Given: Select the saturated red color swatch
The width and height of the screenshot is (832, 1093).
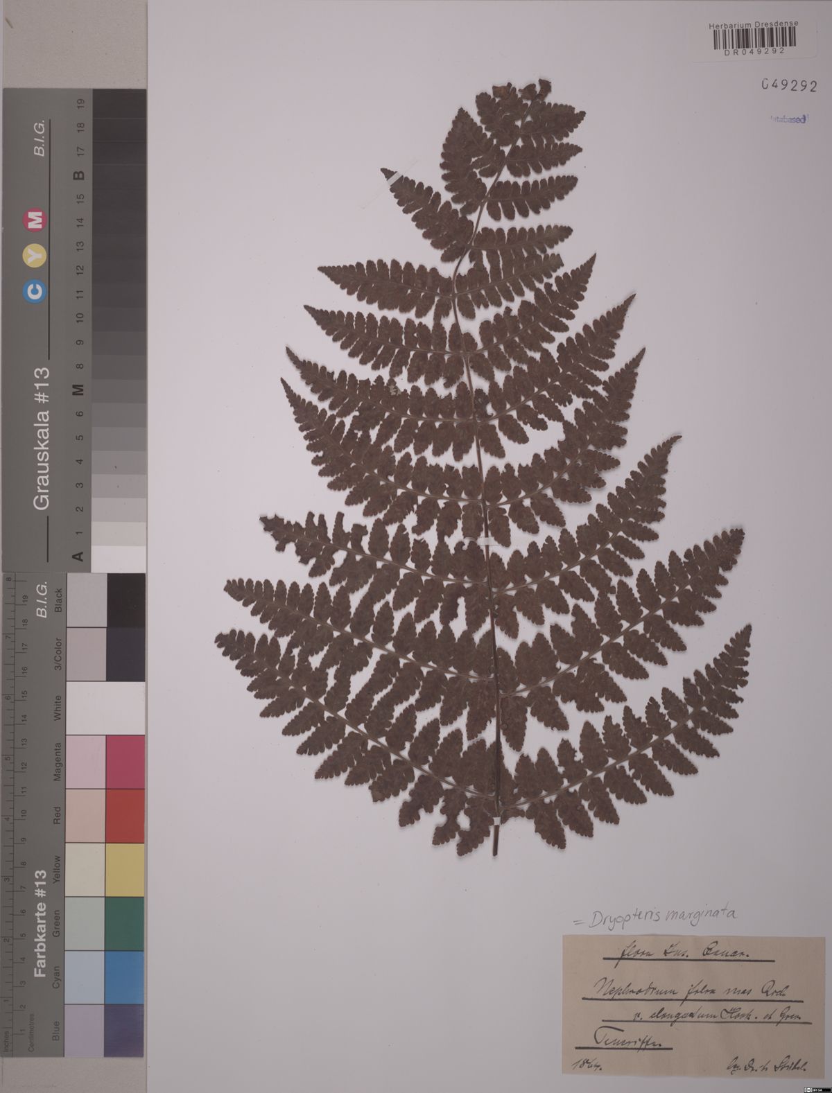Looking at the screenshot, I should [125, 816].
